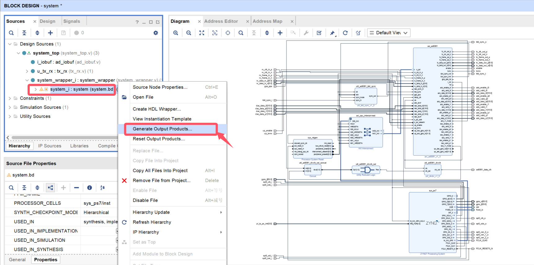Open the Sources panel help question mark
534x265 pixels.
[x=137, y=22]
